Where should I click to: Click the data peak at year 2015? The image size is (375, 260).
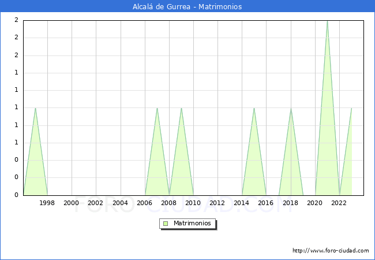(254, 108)
